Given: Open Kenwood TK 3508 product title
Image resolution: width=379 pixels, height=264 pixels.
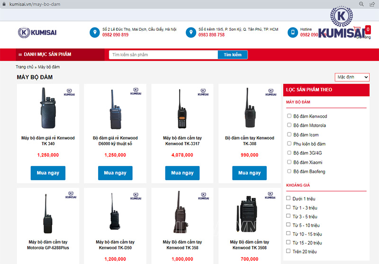Looking at the screenshot, I should 250,245.
